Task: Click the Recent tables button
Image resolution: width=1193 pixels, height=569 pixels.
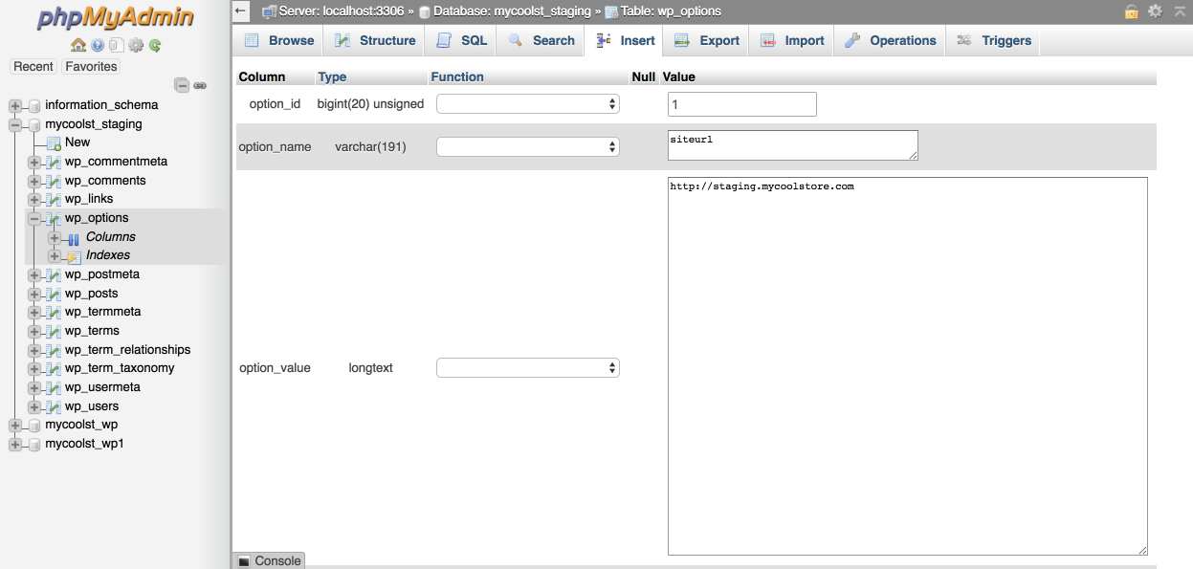Action: (33, 66)
